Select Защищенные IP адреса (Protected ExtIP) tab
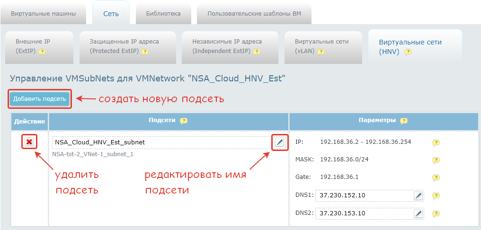 pyautogui.click(x=124, y=46)
